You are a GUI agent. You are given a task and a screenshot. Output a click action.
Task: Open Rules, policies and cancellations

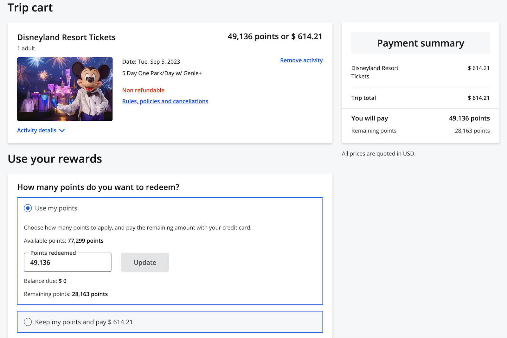click(165, 101)
